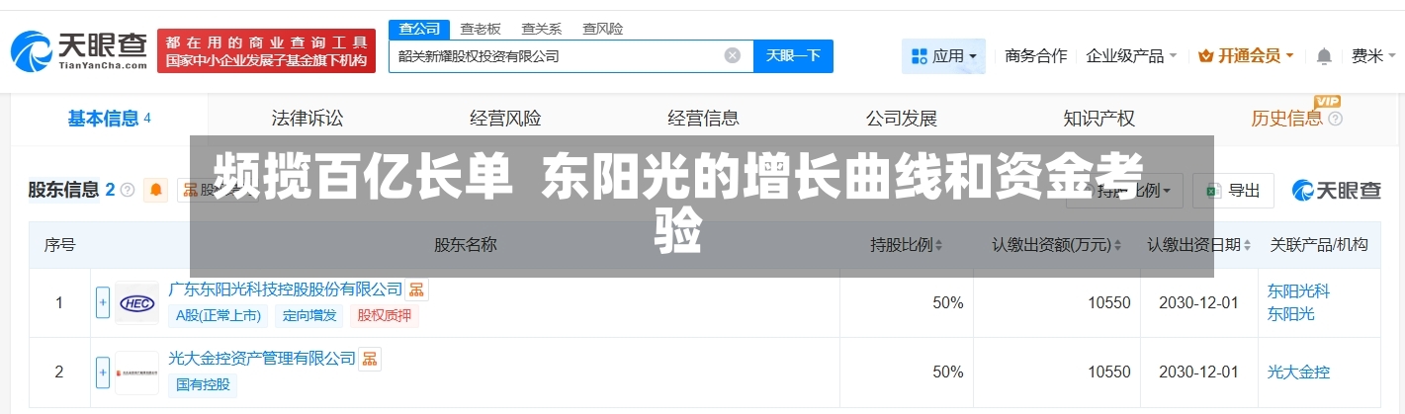Select the 查关系 search tab

[541, 29]
